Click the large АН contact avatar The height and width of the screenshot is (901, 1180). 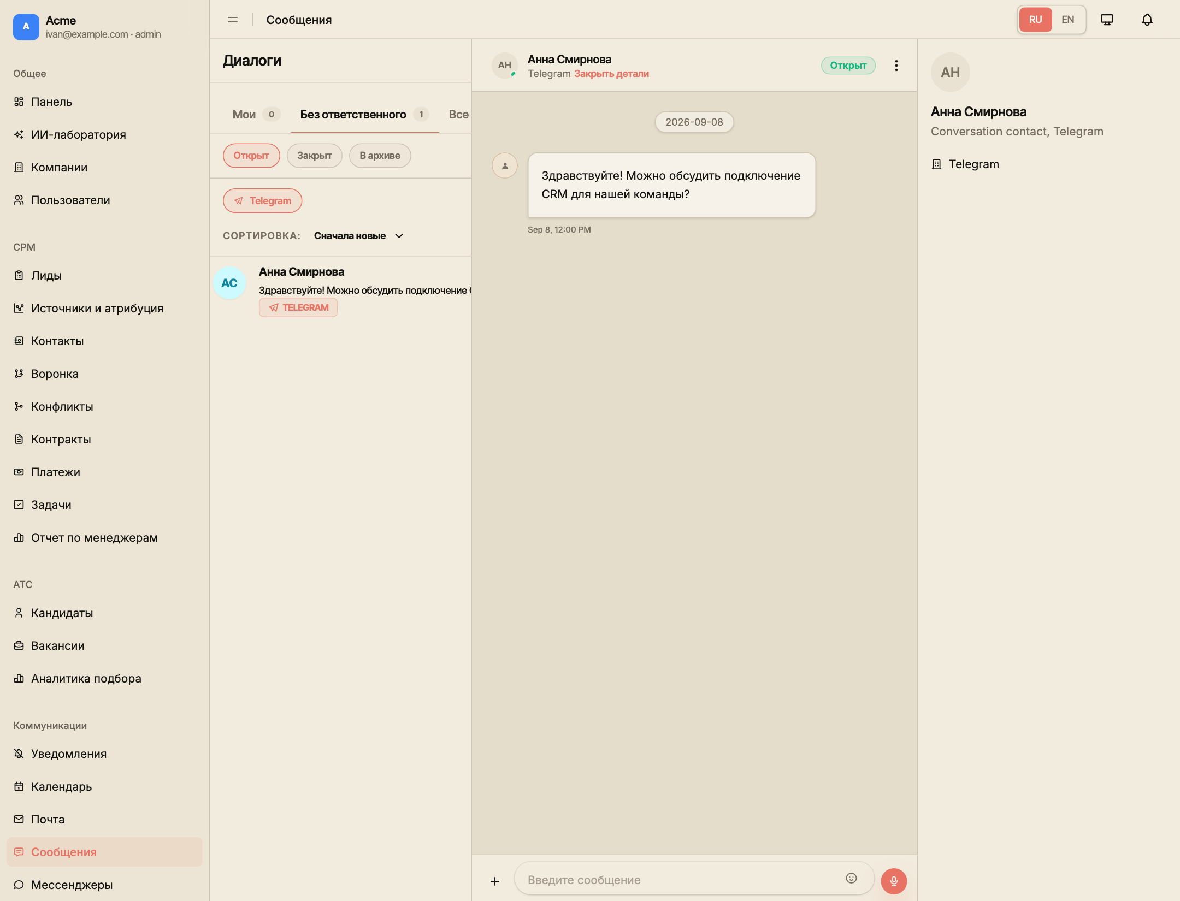pyautogui.click(x=951, y=72)
